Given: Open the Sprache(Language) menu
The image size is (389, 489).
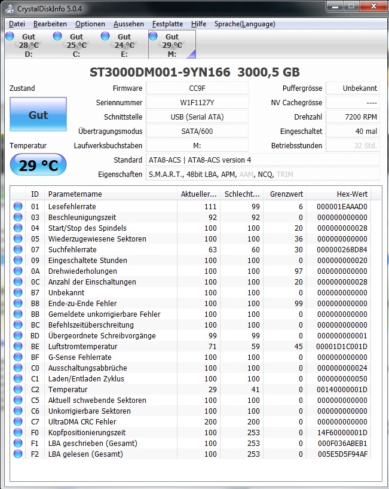Looking at the screenshot, I should [244, 24].
